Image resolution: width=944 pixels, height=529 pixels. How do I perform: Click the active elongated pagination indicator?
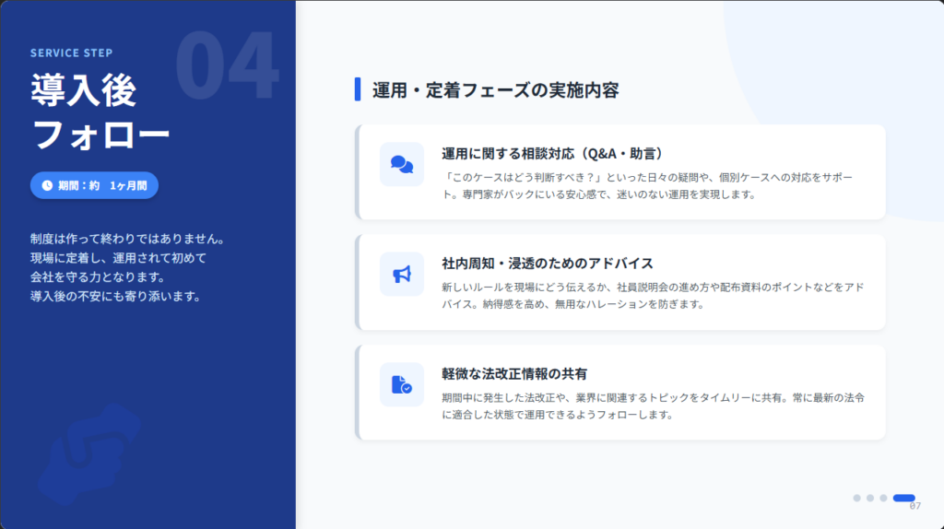point(904,498)
